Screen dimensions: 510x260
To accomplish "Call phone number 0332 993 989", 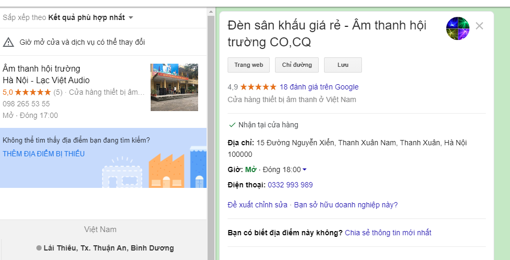I will (x=290, y=185).
